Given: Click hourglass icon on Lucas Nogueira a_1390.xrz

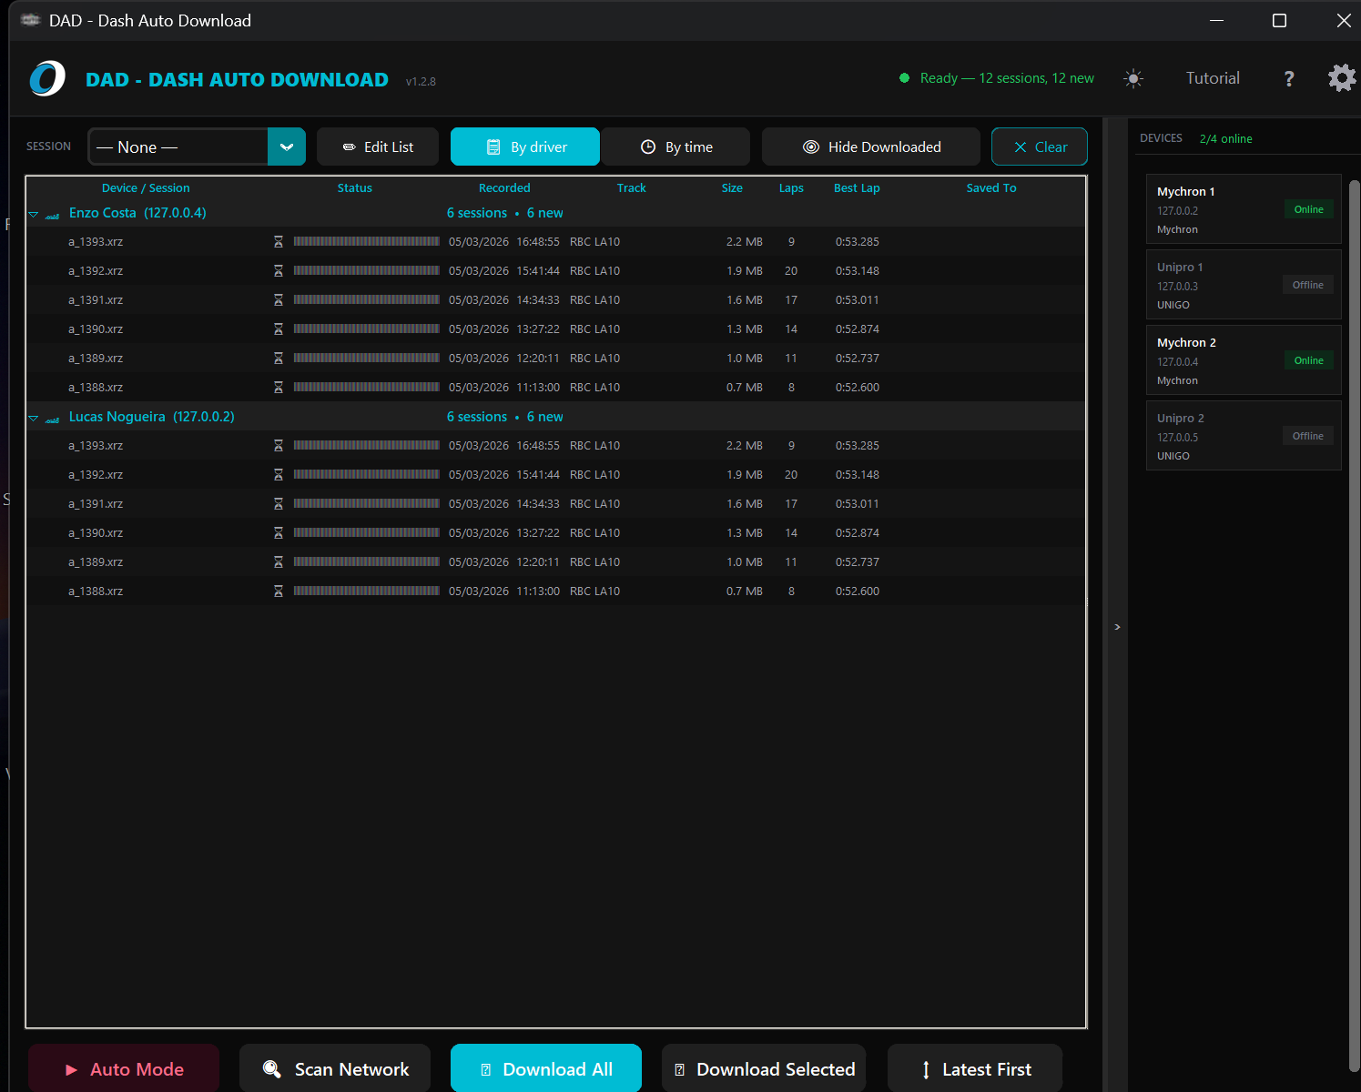Looking at the screenshot, I should [279, 533].
